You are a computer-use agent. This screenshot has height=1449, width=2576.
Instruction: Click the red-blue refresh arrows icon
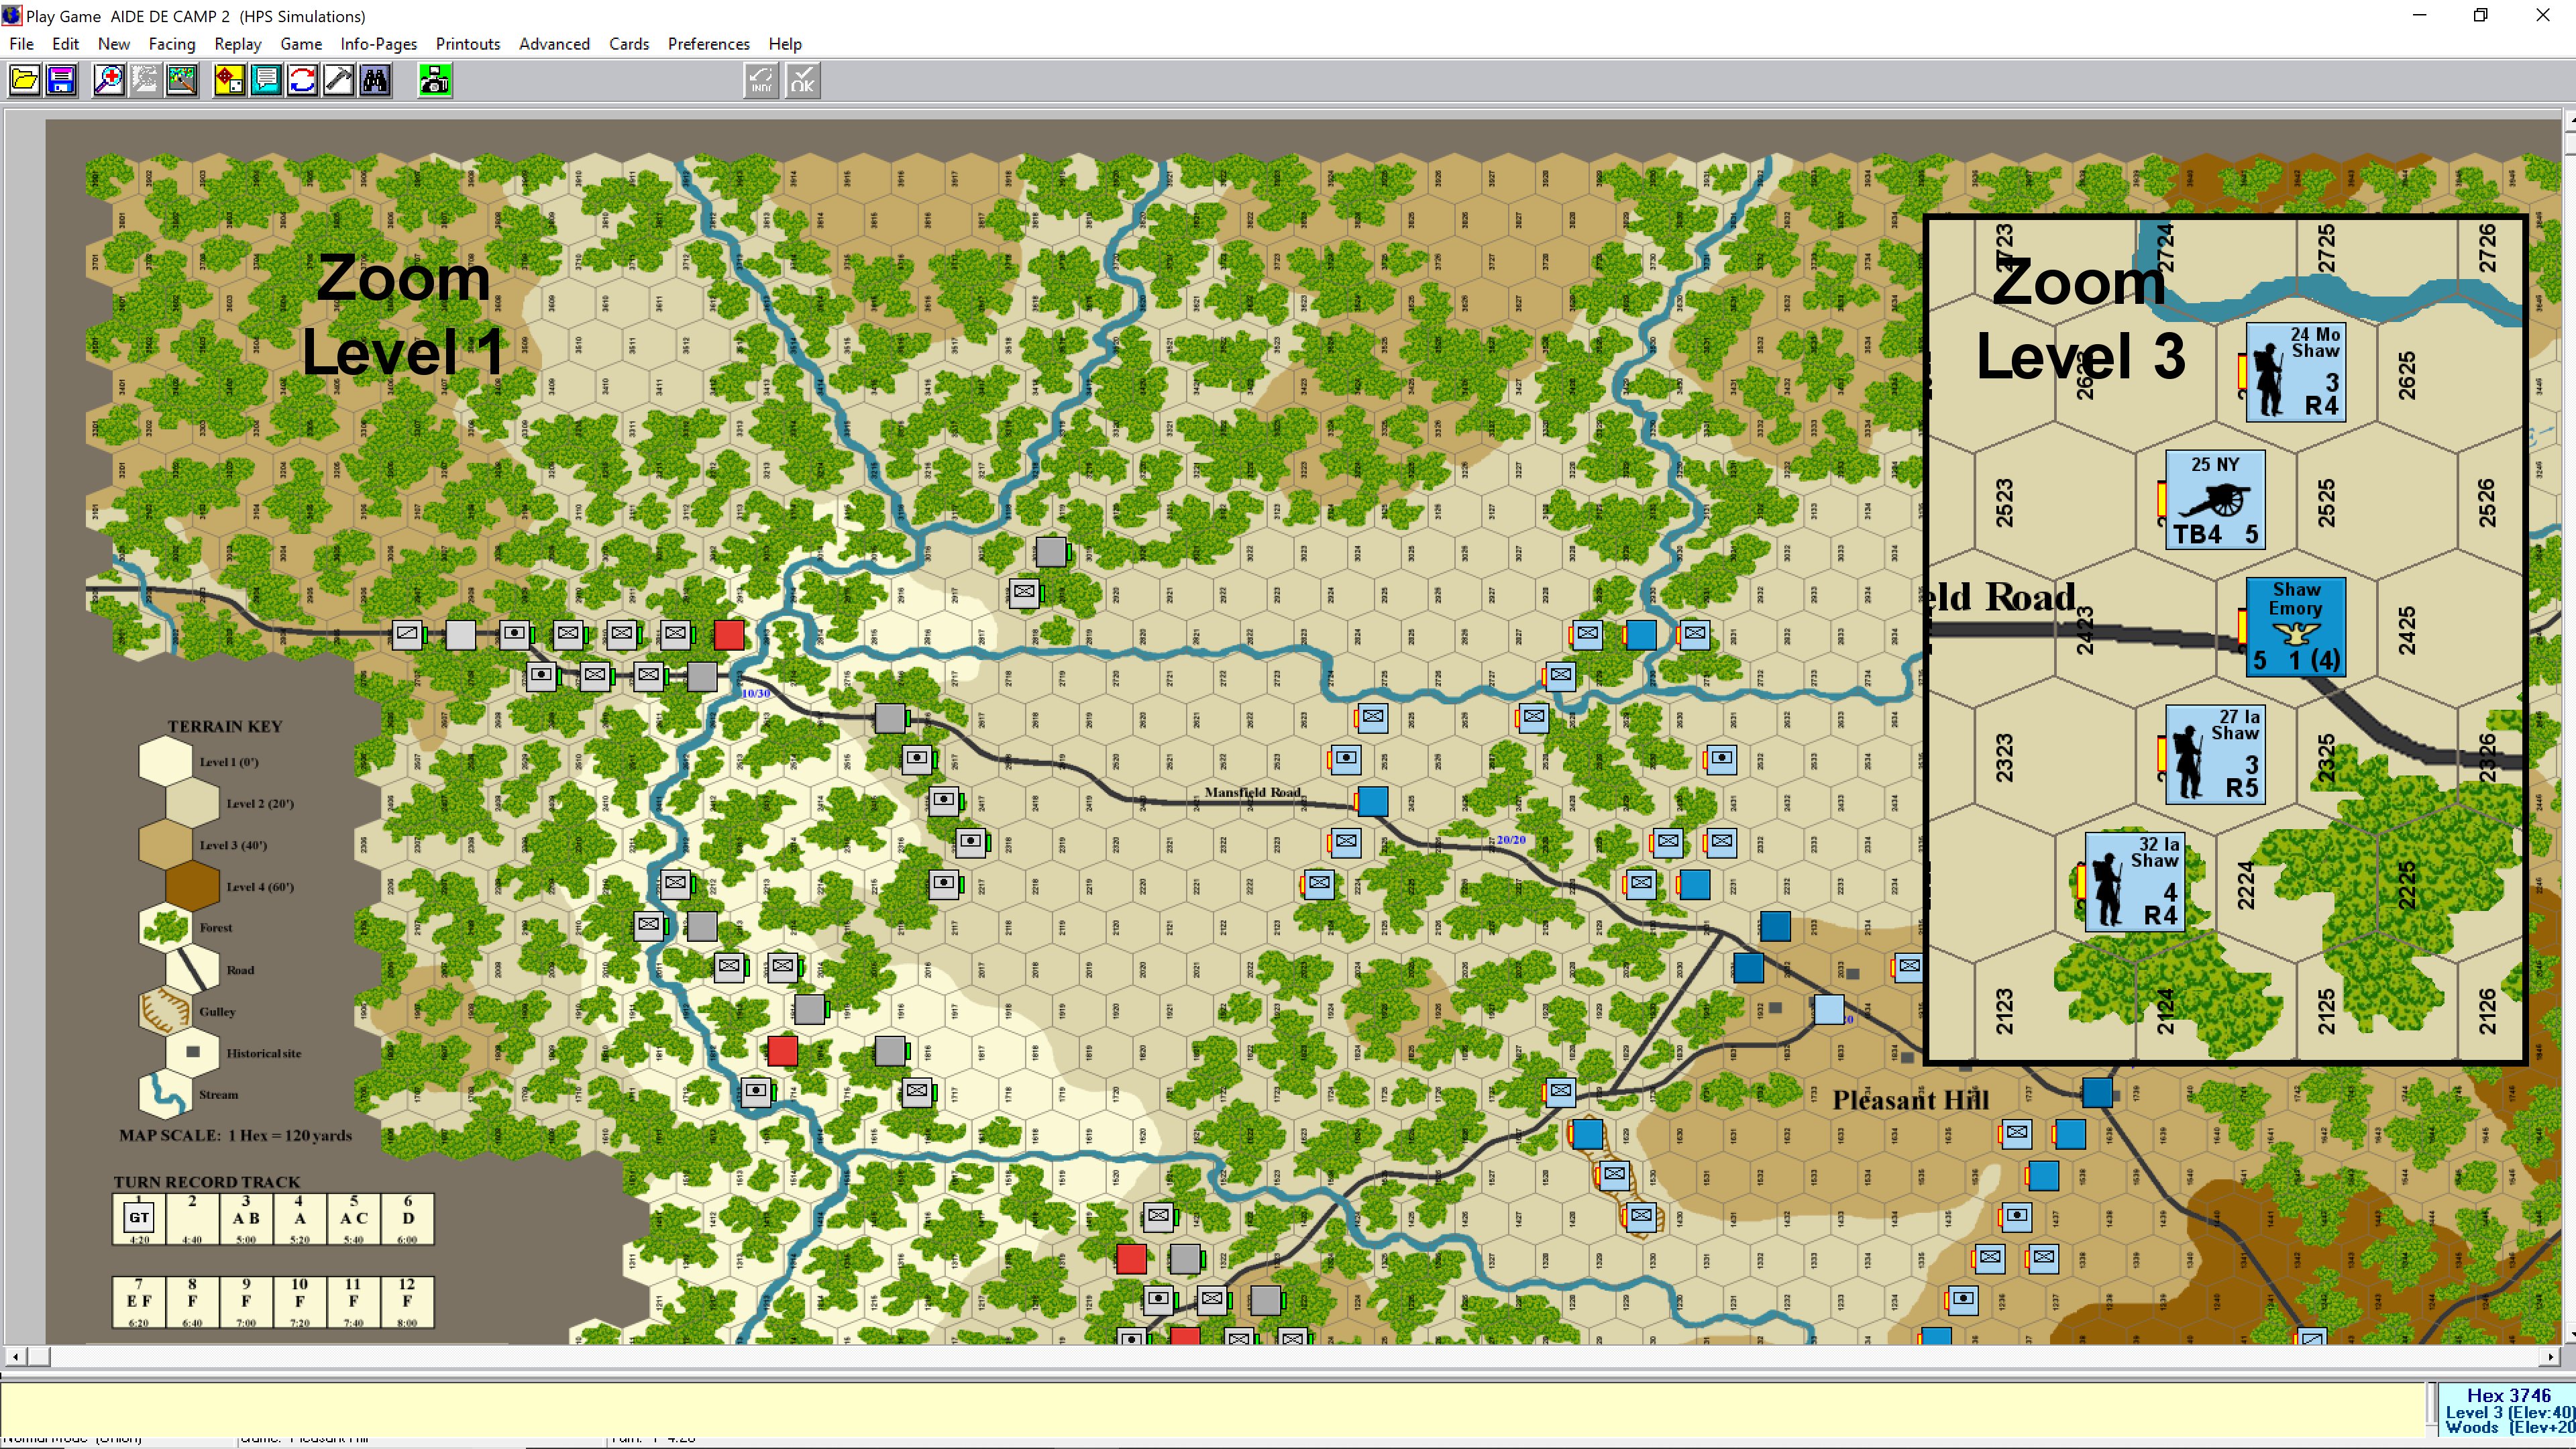click(302, 80)
